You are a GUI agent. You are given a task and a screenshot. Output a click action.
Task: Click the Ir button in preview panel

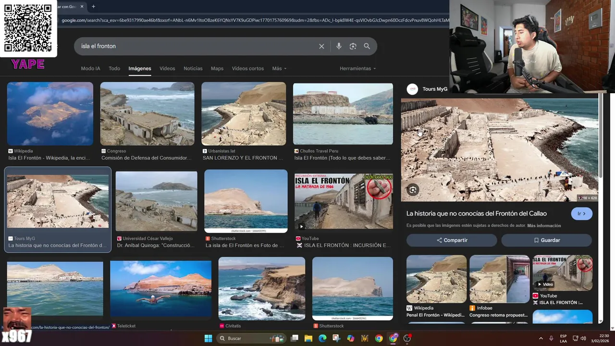point(582,213)
